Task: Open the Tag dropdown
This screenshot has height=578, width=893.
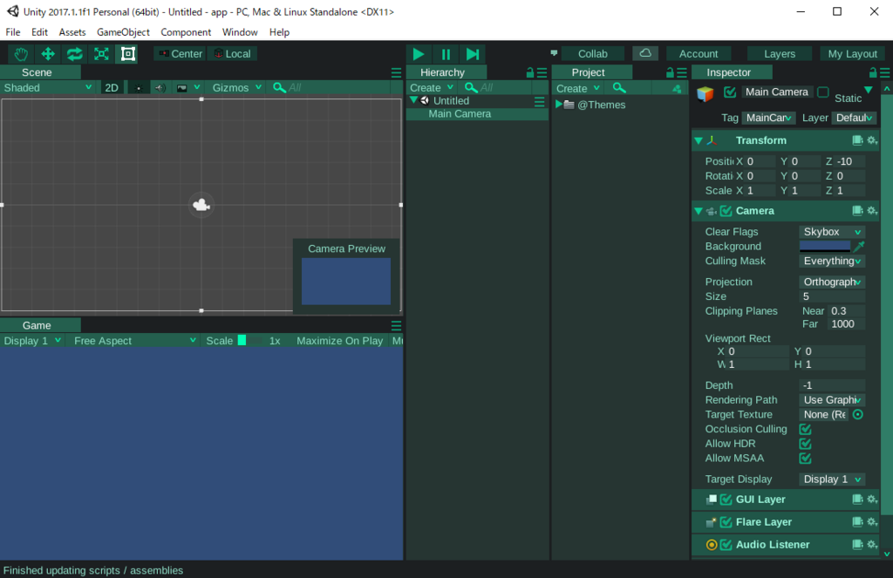Action: [x=768, y=118]
